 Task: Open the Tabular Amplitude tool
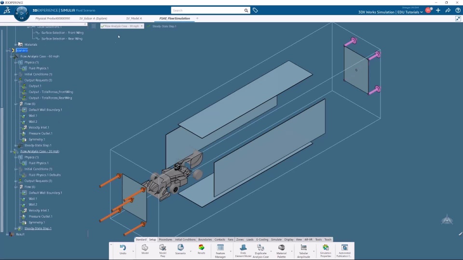pos(303,251)
